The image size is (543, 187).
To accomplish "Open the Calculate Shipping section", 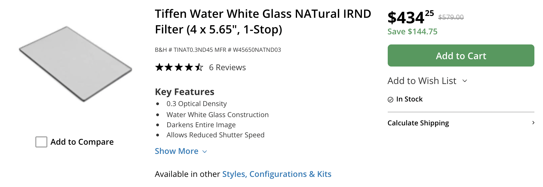I will click(x=418, y=123).
